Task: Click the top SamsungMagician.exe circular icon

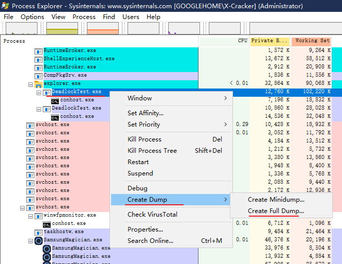Action: 39,241
